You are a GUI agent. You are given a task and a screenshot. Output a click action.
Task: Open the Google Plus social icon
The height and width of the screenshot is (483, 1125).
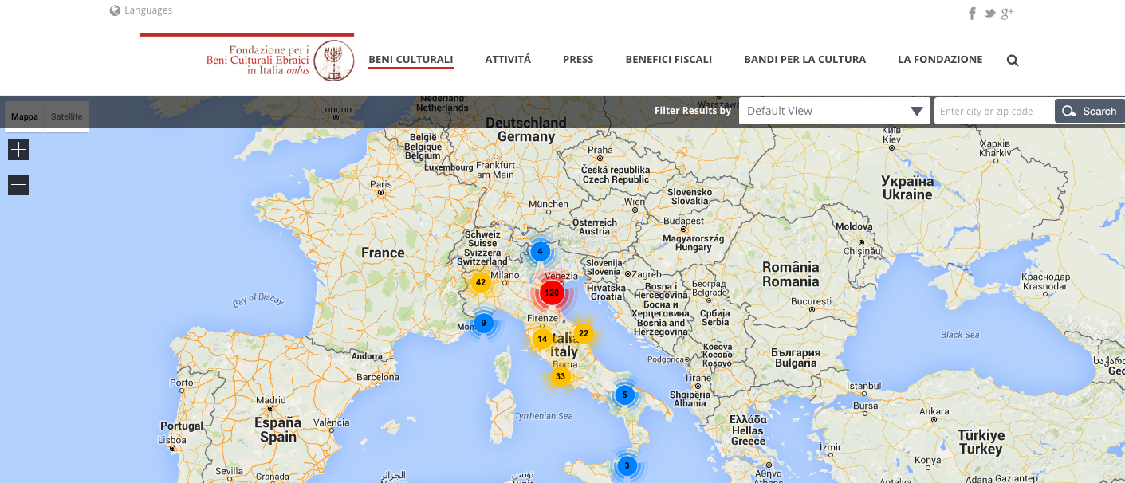click(1008, 13)
